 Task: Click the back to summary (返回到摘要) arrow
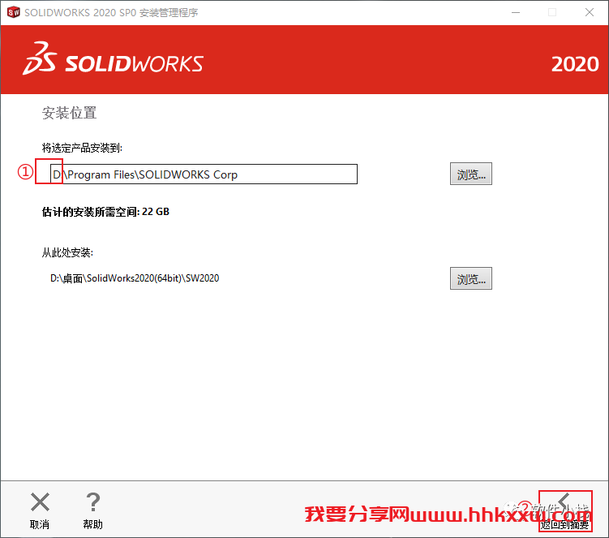564,501
